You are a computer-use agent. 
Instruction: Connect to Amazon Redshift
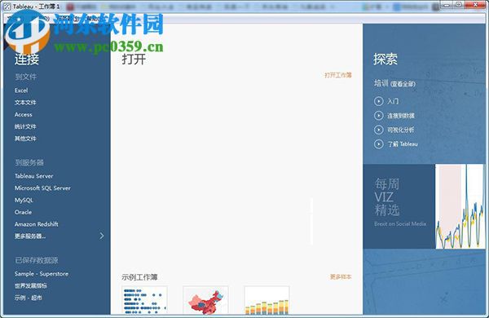pos(36,224)
